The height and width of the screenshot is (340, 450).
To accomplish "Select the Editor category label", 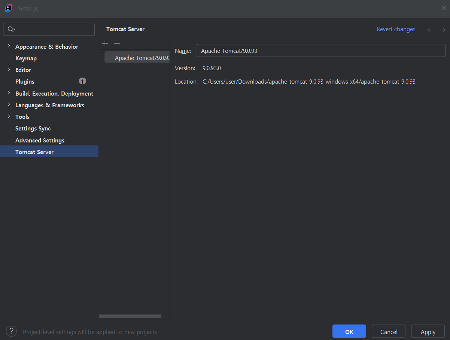I will click(x=23, y=70).
